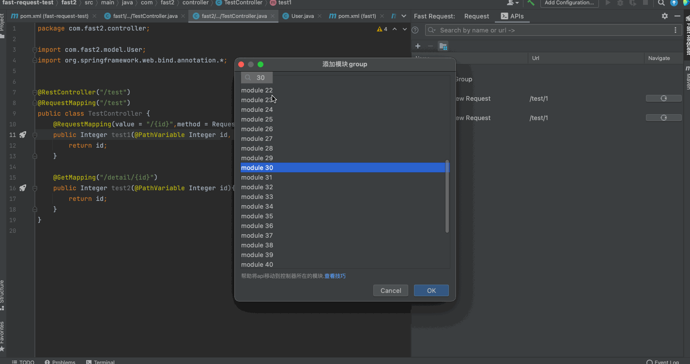The width and height of the screenshot is (690, 364).
Task: Click the rocket gutter icon on line 16
Action: click(x=23, y=188)
